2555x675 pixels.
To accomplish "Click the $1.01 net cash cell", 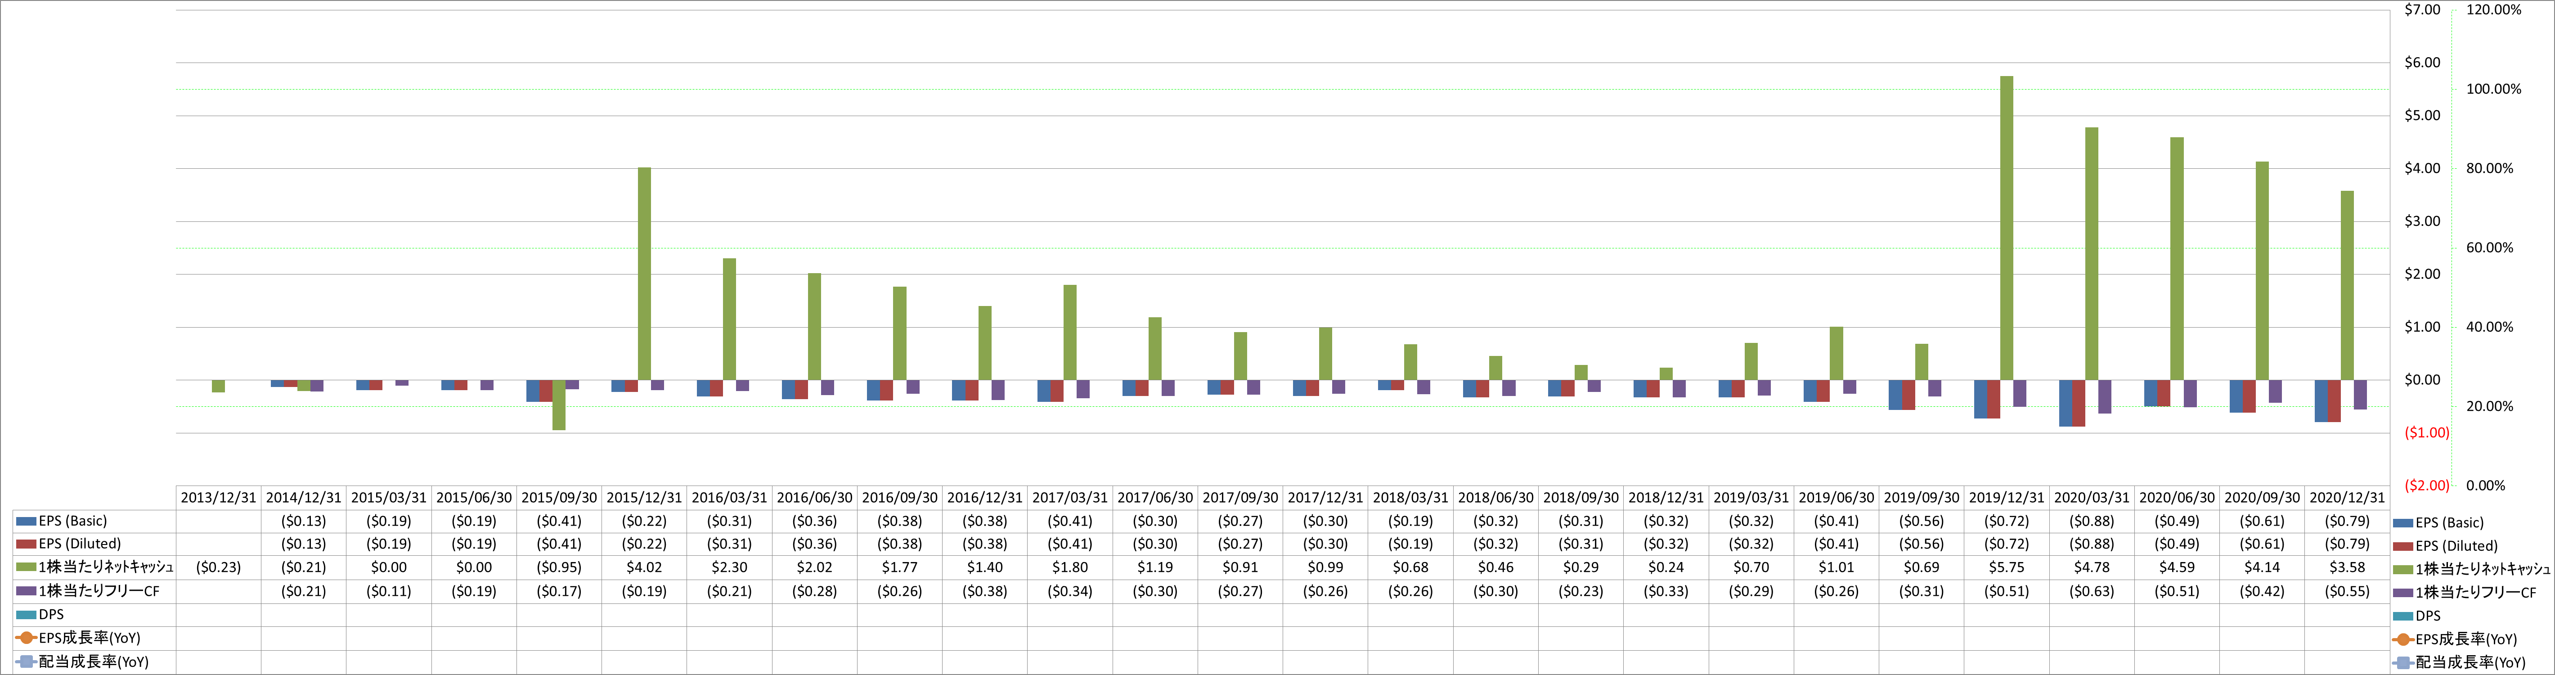I will [x=1836, y=568].
